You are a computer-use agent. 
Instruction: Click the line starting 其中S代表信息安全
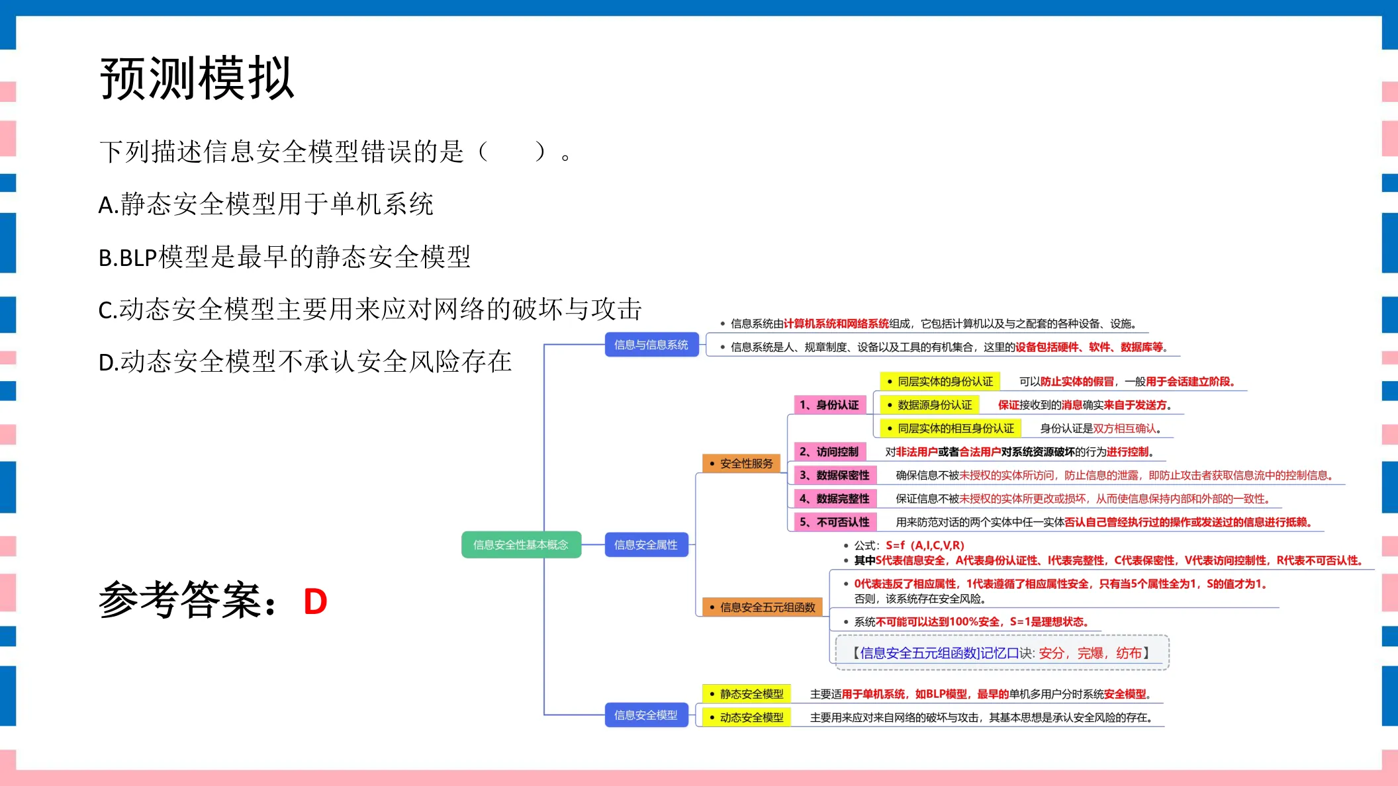(x=1109, y=560)
